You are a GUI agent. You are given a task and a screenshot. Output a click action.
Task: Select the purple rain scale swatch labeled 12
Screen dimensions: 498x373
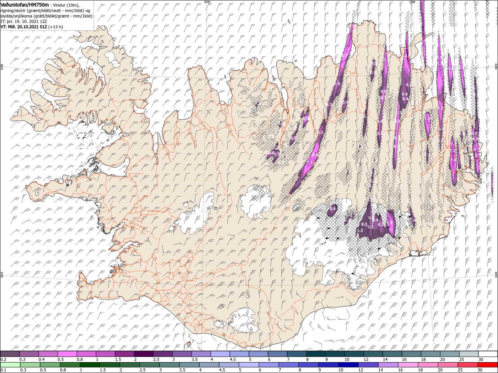pyautogui.click(x=368, y=365)
